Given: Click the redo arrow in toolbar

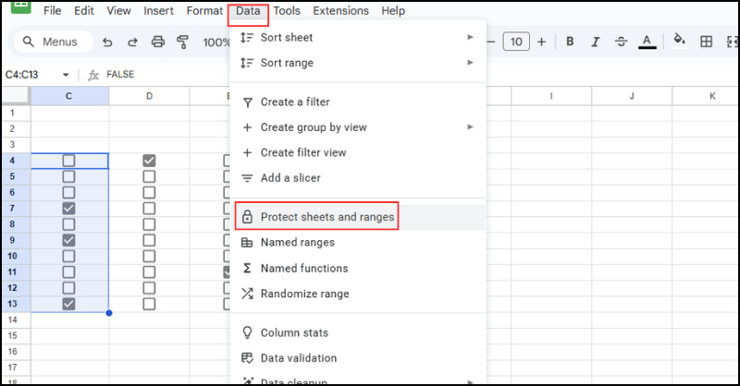Looking at the screenshot, I should click(x=132, y=42).
